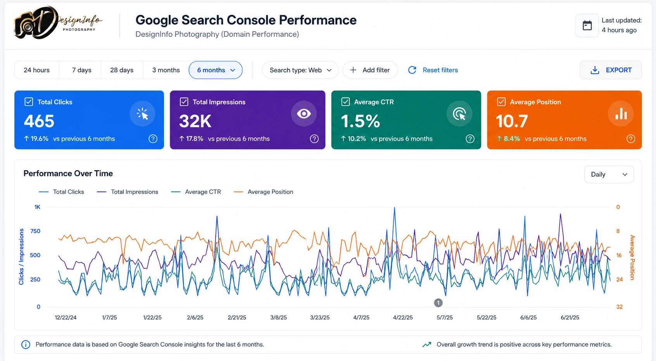Viewport: 656px width, 361px height.
Task: Click the 19.6% change on Total Clicks card
Action: (36, 139)
